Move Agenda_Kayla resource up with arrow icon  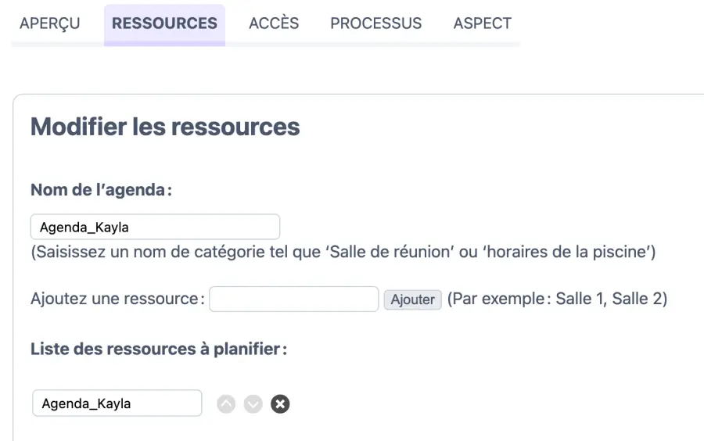tap(226, 404)
